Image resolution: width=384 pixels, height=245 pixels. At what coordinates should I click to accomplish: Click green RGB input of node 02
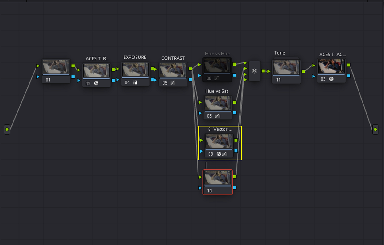(79, 70)
